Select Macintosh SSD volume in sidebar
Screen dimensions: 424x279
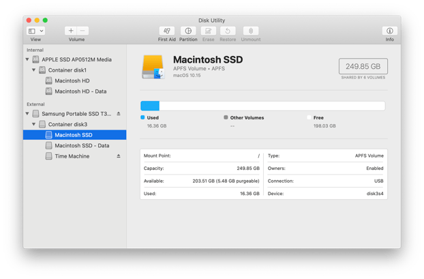74,135
